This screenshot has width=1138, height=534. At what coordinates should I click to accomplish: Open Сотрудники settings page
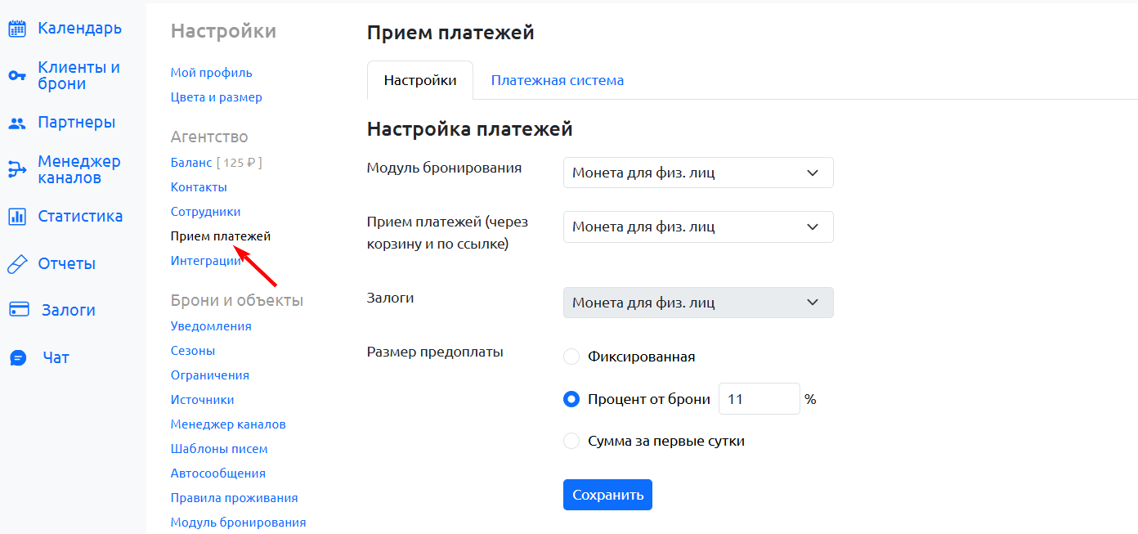point(205,212)
